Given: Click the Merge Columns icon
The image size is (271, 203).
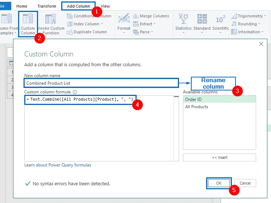Looking at the screenshot, I should 135,16.
